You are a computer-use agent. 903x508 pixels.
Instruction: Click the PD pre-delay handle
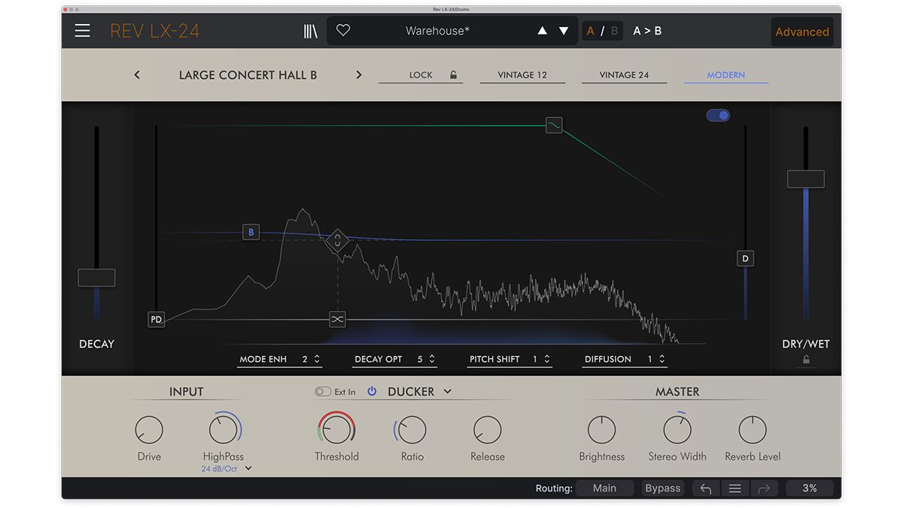click(x=156, y=319)
